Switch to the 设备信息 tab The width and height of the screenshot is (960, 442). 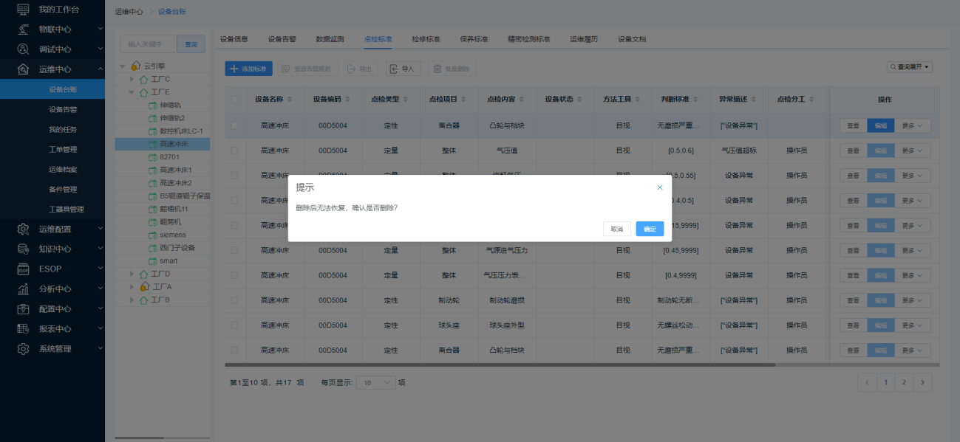[x=234, y=39]
